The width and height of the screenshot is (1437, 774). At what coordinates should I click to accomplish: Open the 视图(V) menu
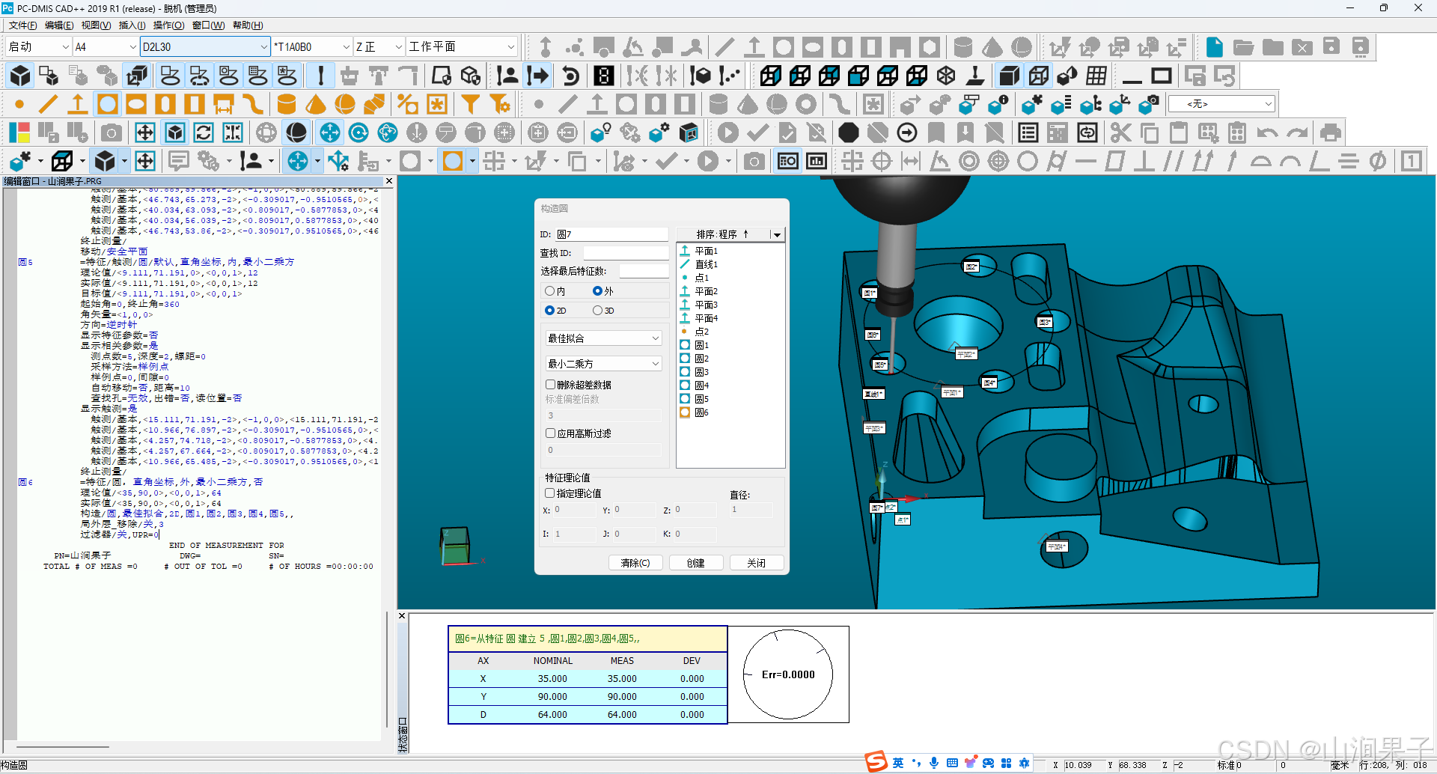pos(96,25)
